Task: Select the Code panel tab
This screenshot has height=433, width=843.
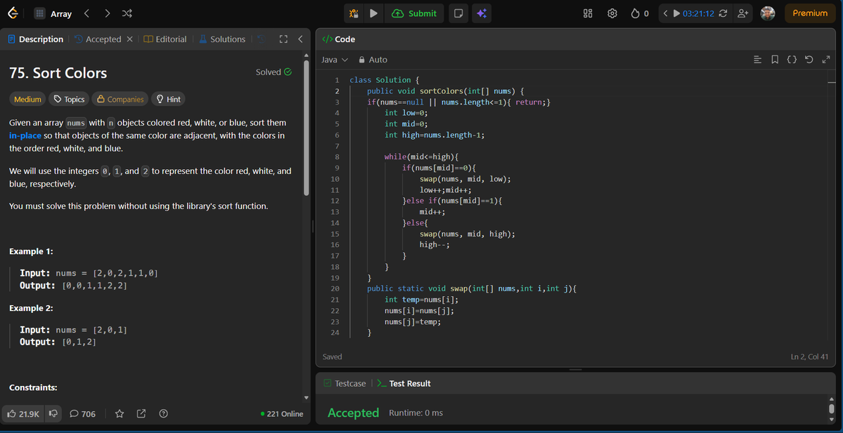Action: [339, 39]
